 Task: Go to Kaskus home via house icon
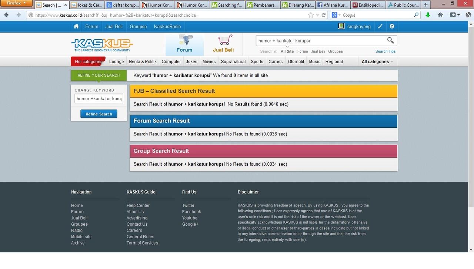(x=76, y=26)
